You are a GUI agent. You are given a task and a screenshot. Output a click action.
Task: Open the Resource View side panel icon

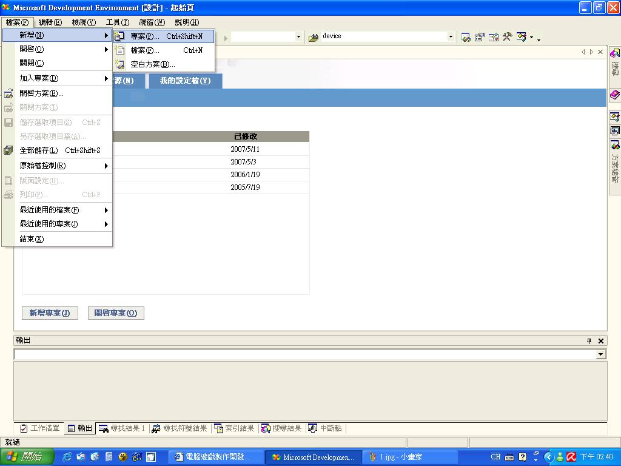click(x=615, y=130)
